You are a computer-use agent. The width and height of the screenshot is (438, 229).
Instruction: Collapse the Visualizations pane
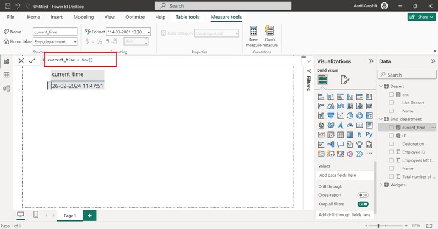coord(371,61)
